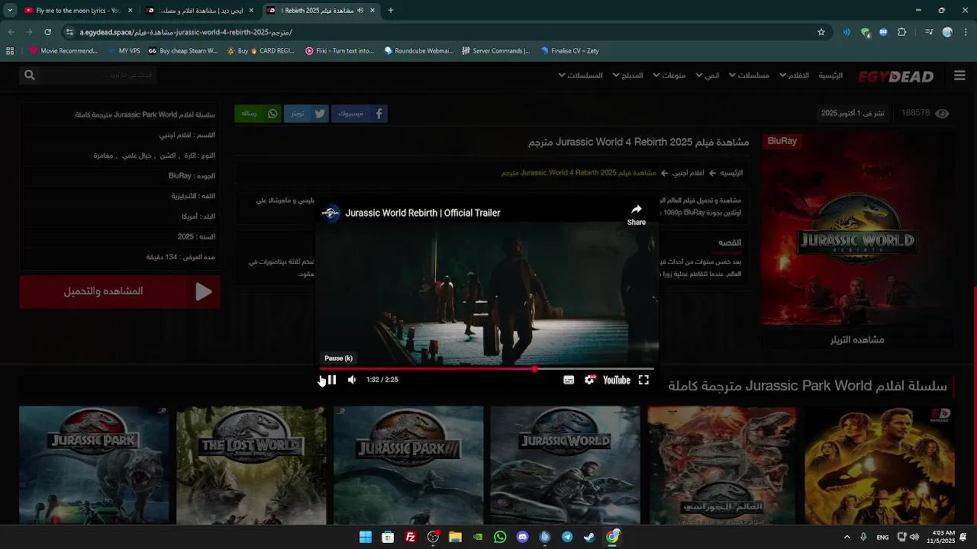
Task: Click الرئيسيه in the breadcrumb
Action: [731, 173]
